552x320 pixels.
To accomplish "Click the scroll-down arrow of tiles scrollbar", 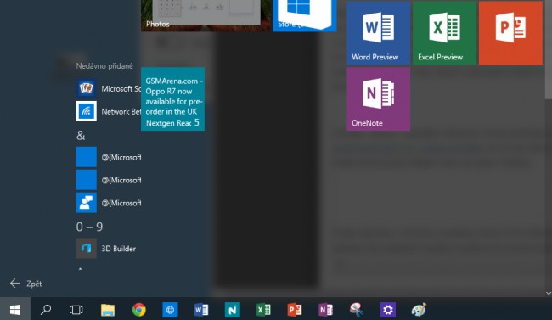I will [x=549, y=293].
